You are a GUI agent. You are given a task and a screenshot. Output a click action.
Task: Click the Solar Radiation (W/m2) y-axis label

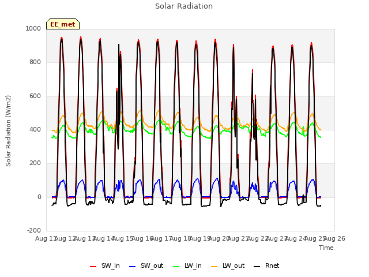click(x=8, y=131)
